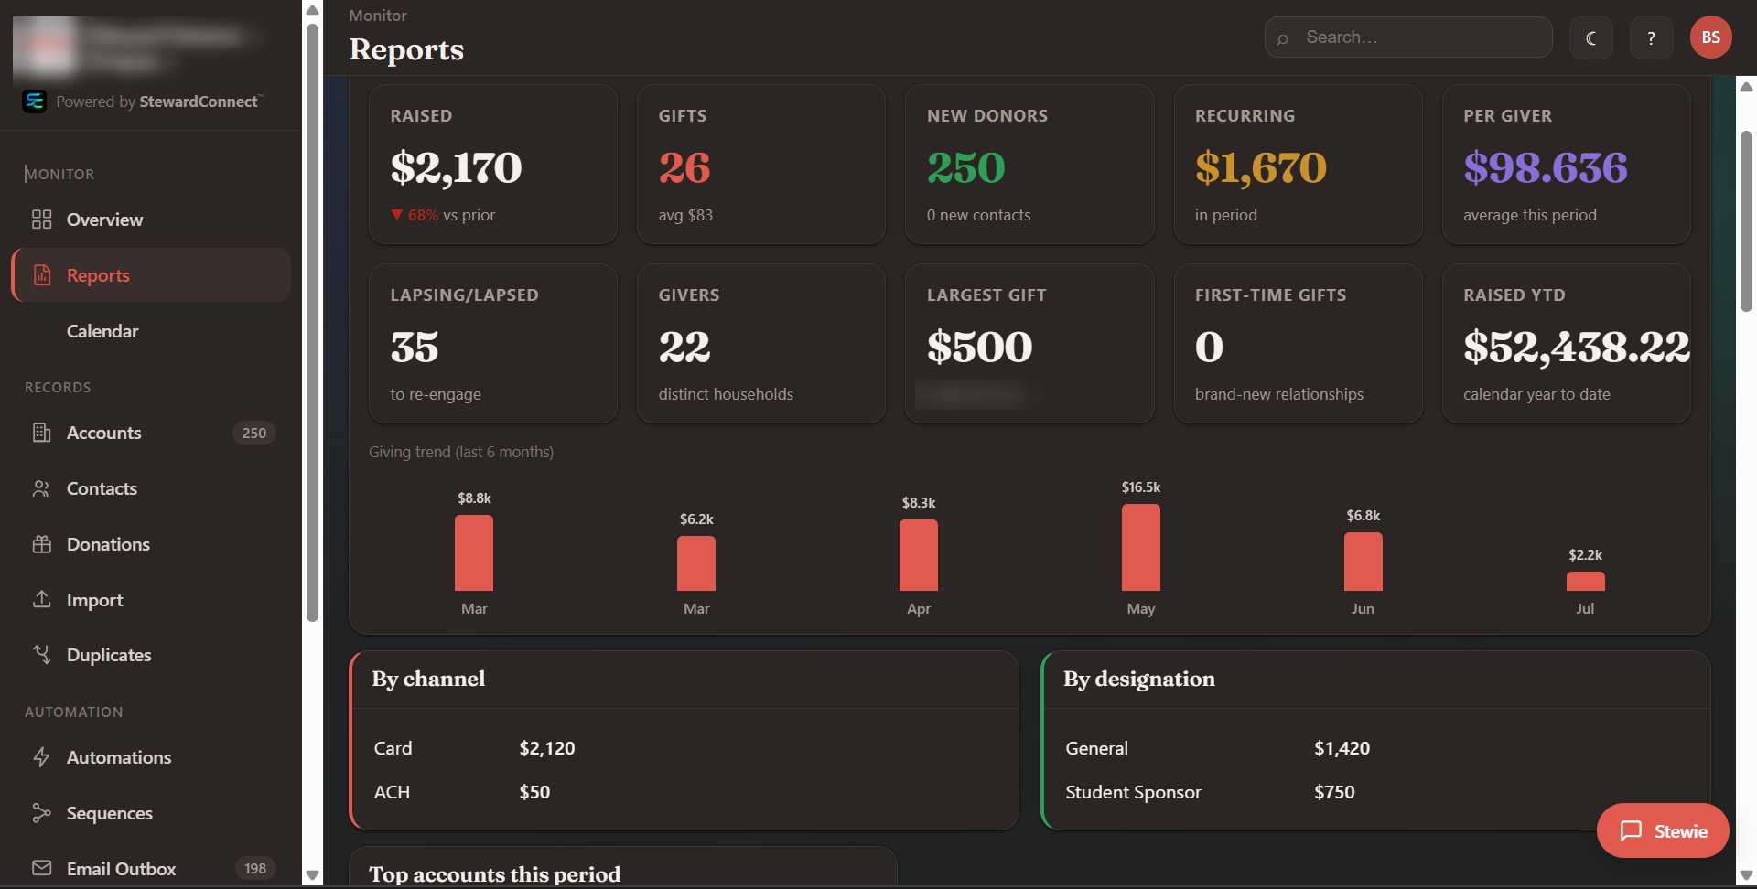Click the Reports chart icon
1757x889 pixels.
click(41, 274)
